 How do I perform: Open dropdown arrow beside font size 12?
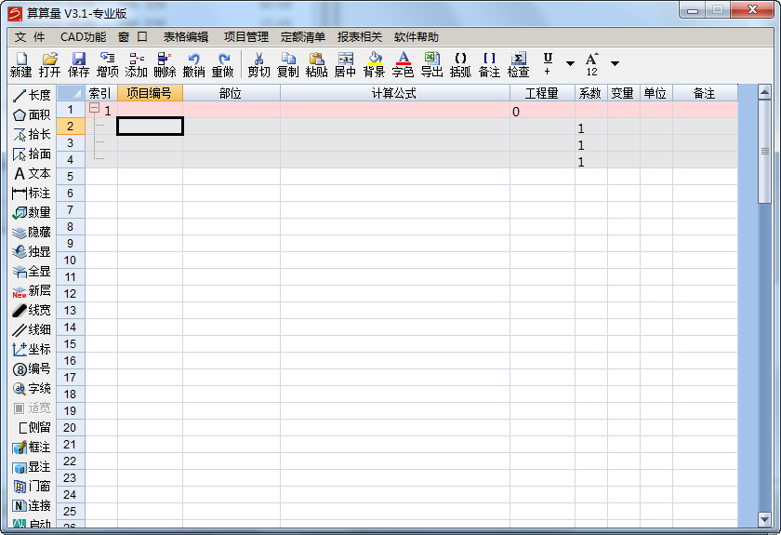615,63
